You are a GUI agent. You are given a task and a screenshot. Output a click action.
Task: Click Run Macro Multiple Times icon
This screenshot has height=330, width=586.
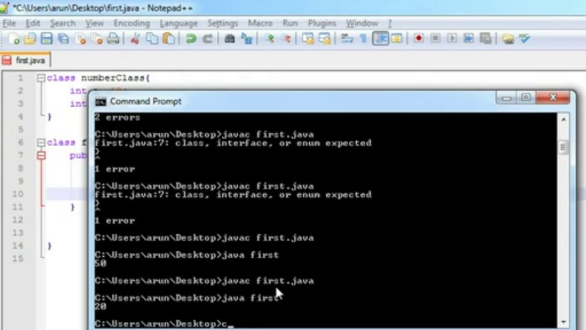coord(468,39)
